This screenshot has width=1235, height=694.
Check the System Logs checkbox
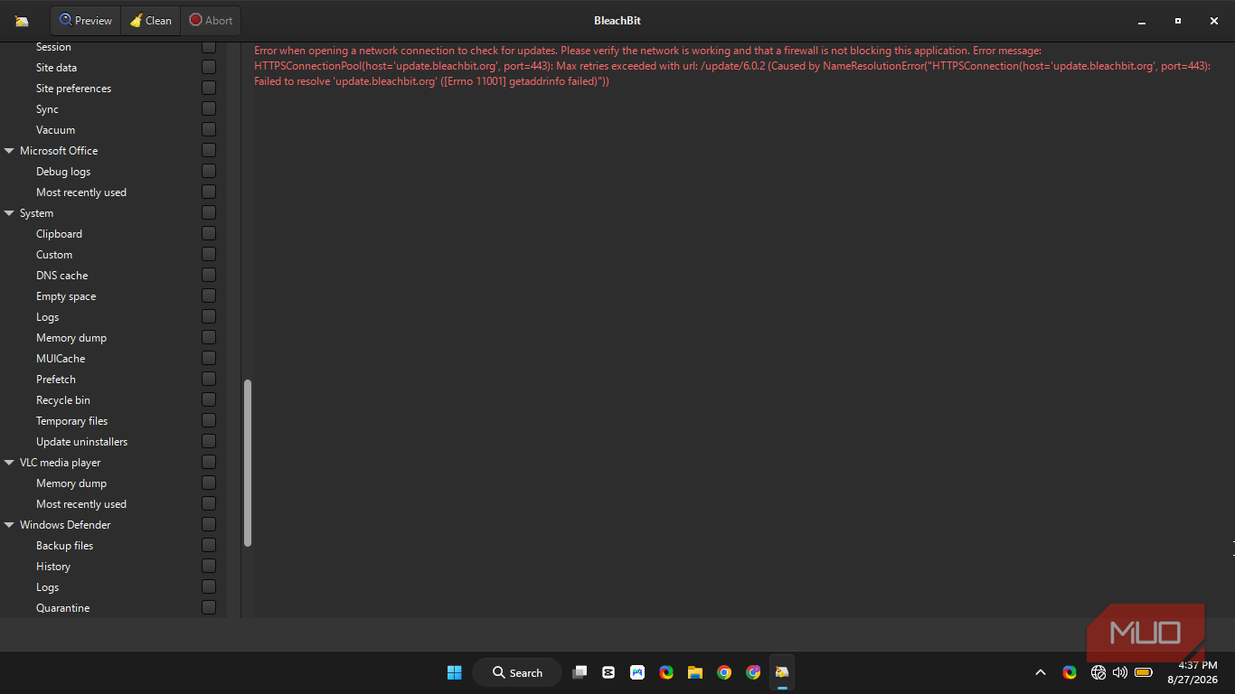point(209,317)
